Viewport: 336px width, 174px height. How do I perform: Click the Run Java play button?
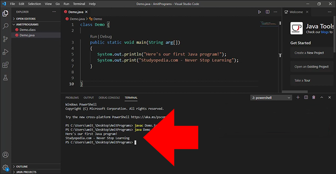click(x=260, y=12)
